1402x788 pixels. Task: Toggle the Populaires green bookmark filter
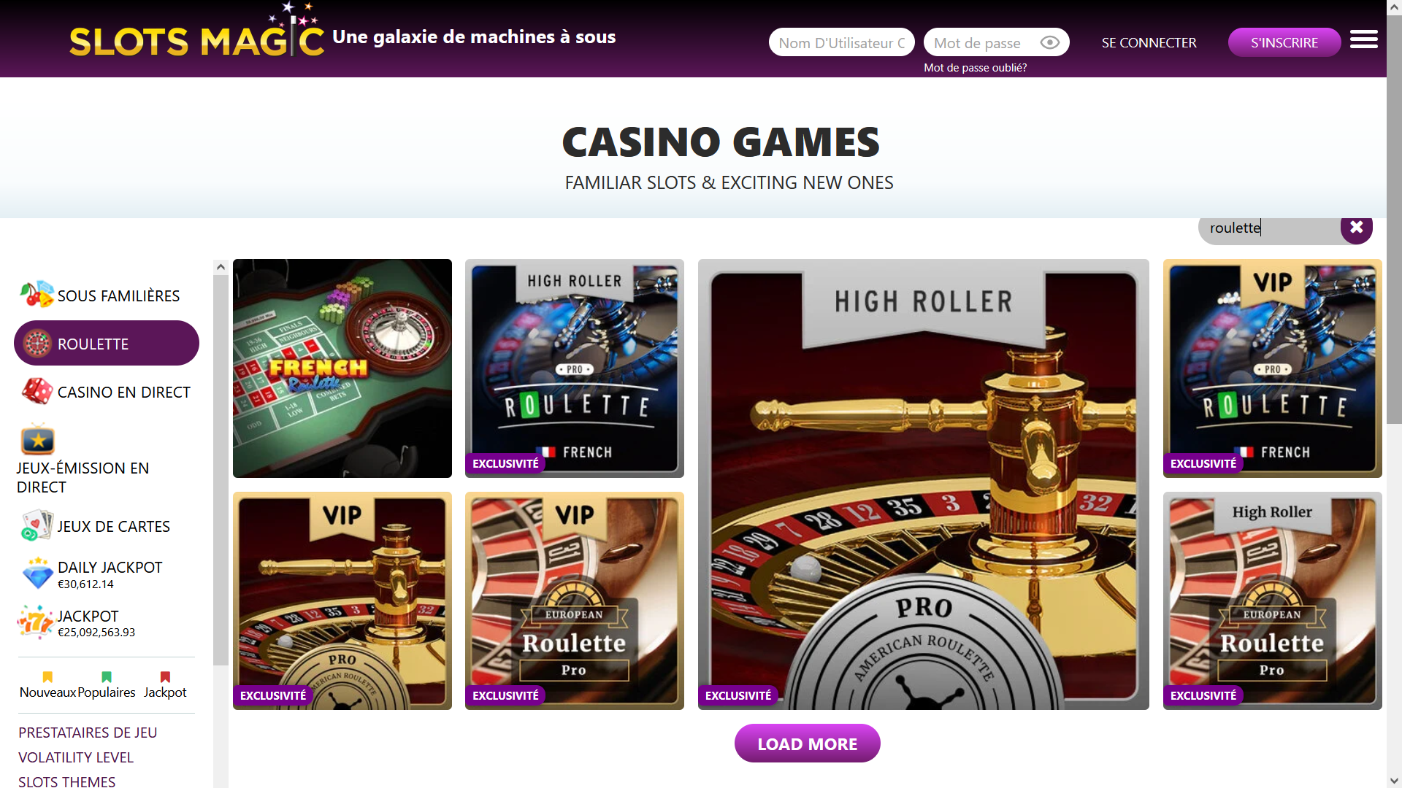107,677
